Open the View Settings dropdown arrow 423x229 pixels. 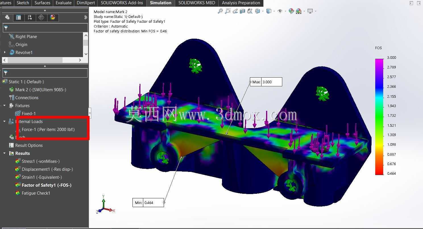pyautogui.click(x=316, y=11)
